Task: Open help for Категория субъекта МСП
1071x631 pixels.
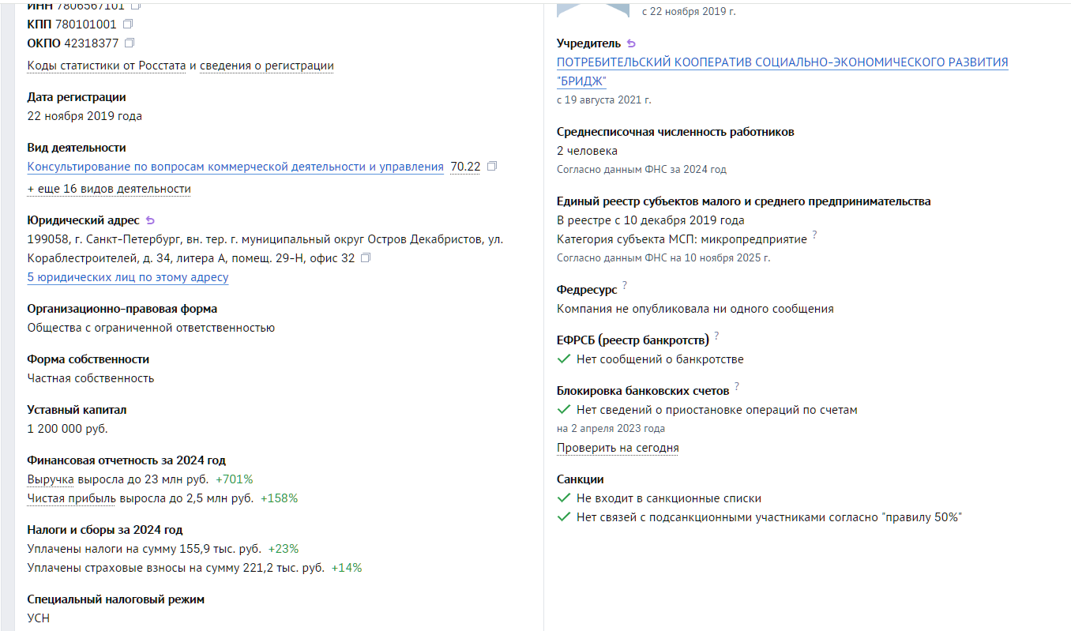Action: tap(814, 235)
